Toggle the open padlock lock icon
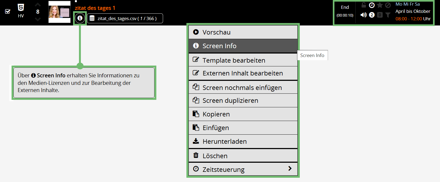Image resolution: width=440 pixels, height=182 pixels. click(x=364, y=5)
